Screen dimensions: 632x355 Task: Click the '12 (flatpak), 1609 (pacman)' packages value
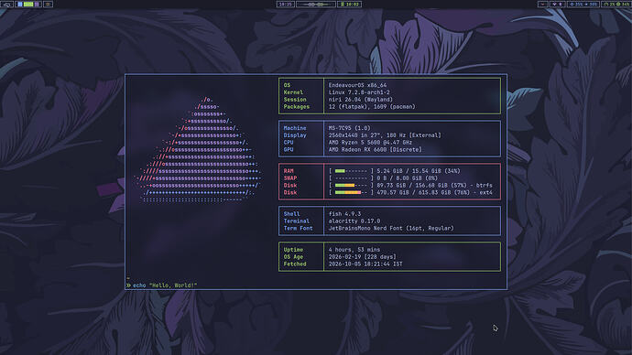coord(372,107)
